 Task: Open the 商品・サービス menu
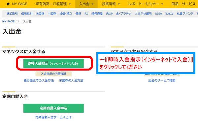point(183,4)
